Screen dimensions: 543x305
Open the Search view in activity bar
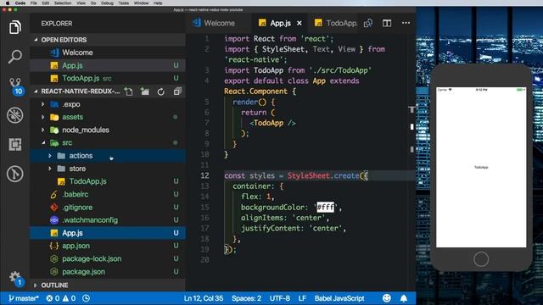pyautogui.click(x=15, y=56)
